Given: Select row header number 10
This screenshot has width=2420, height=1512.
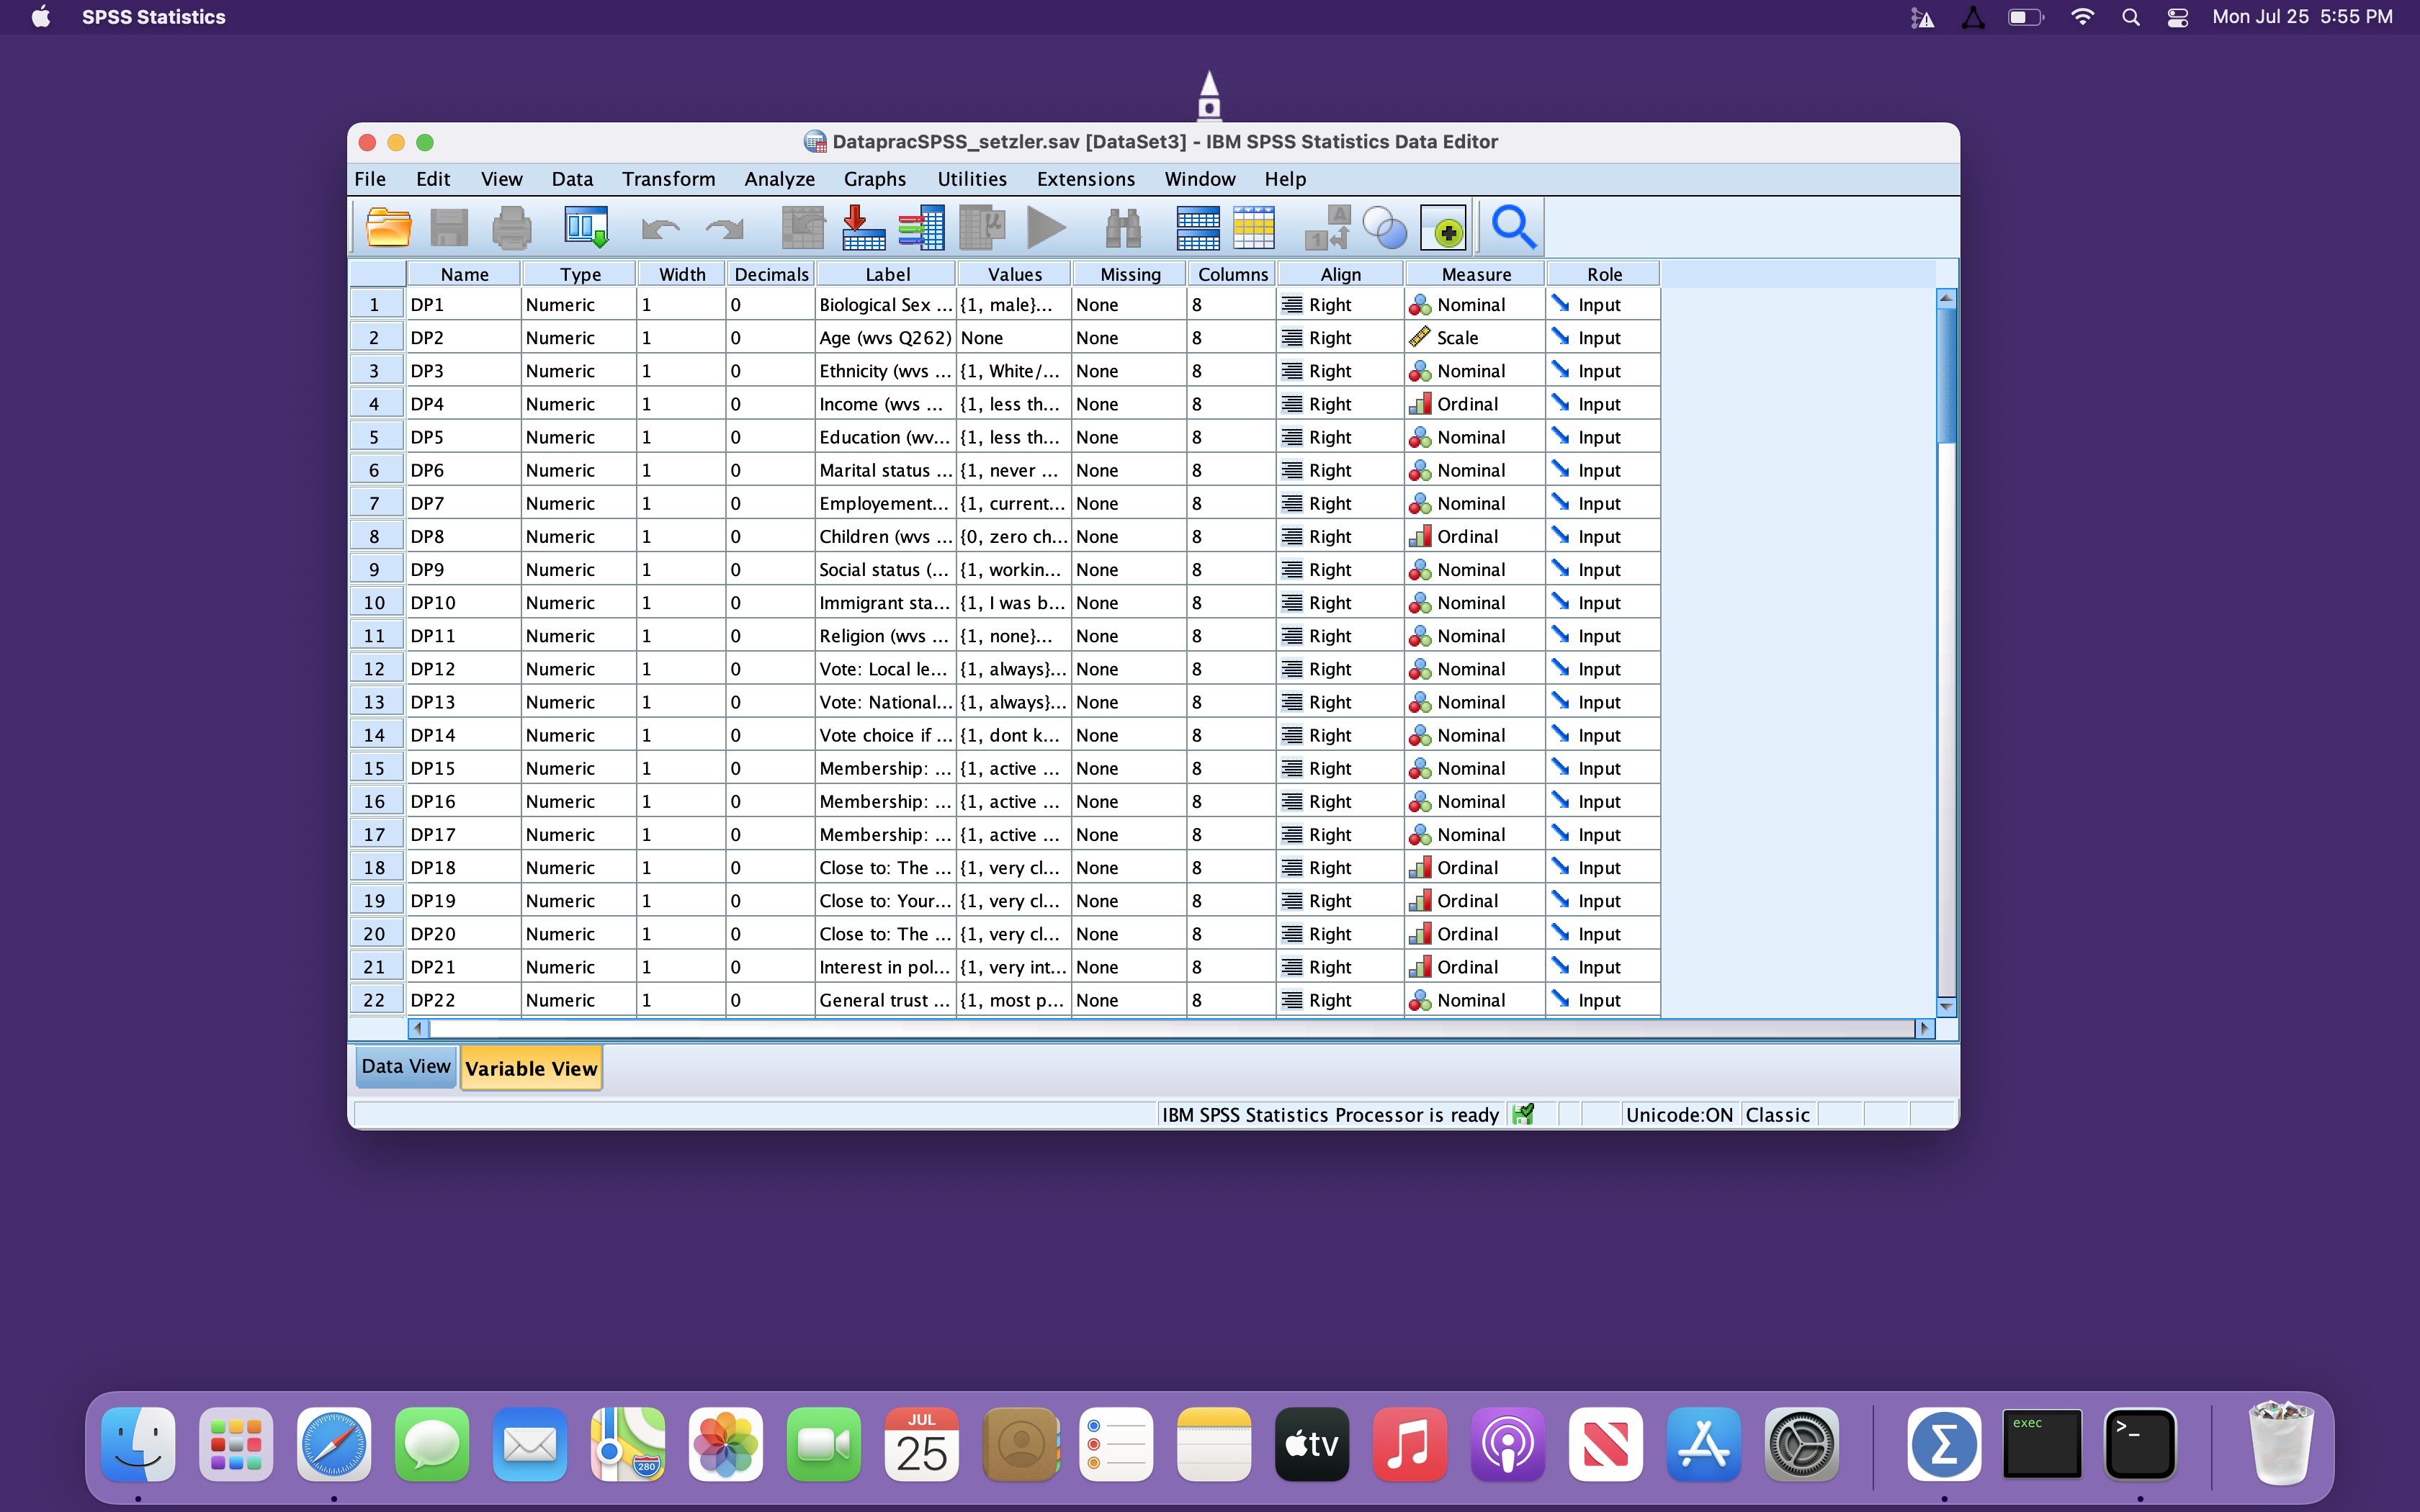Looking at the screenshot, I should [375, 603].
